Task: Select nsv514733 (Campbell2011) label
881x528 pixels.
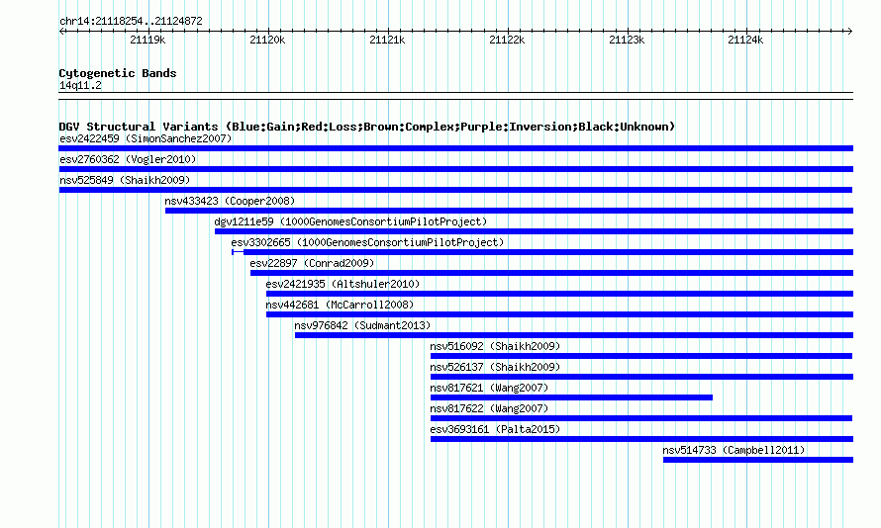Action: [x=734, y=450]
